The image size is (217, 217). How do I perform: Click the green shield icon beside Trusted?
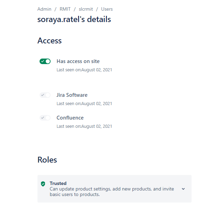click(x=43, y=184)
